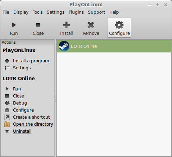Click the Remove cross icon in toolbar
The image size is (172, 157).
[x=91, y=25]
